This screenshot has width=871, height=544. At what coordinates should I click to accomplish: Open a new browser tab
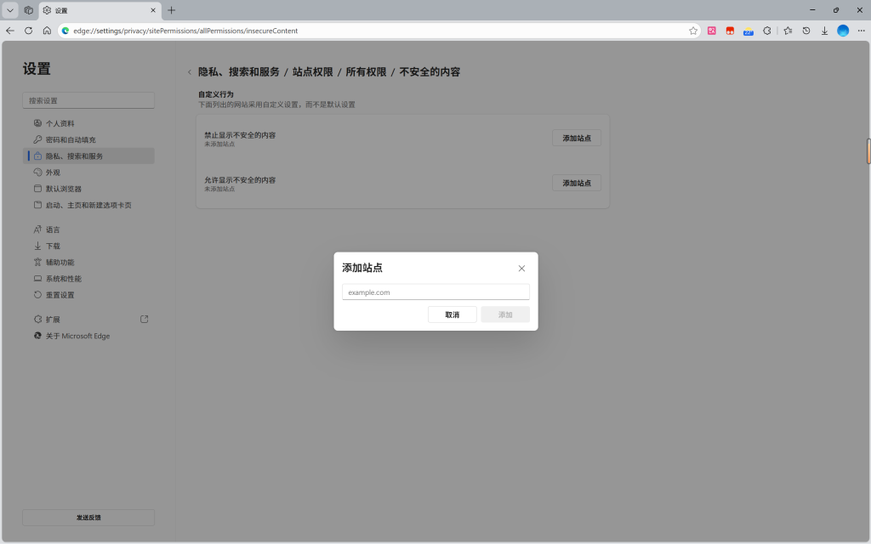(172, 10)
